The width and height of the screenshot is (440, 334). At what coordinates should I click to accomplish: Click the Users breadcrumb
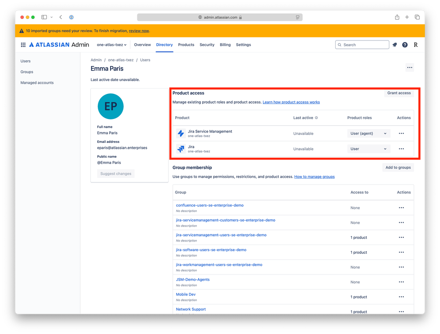click(x=145, y=60)
